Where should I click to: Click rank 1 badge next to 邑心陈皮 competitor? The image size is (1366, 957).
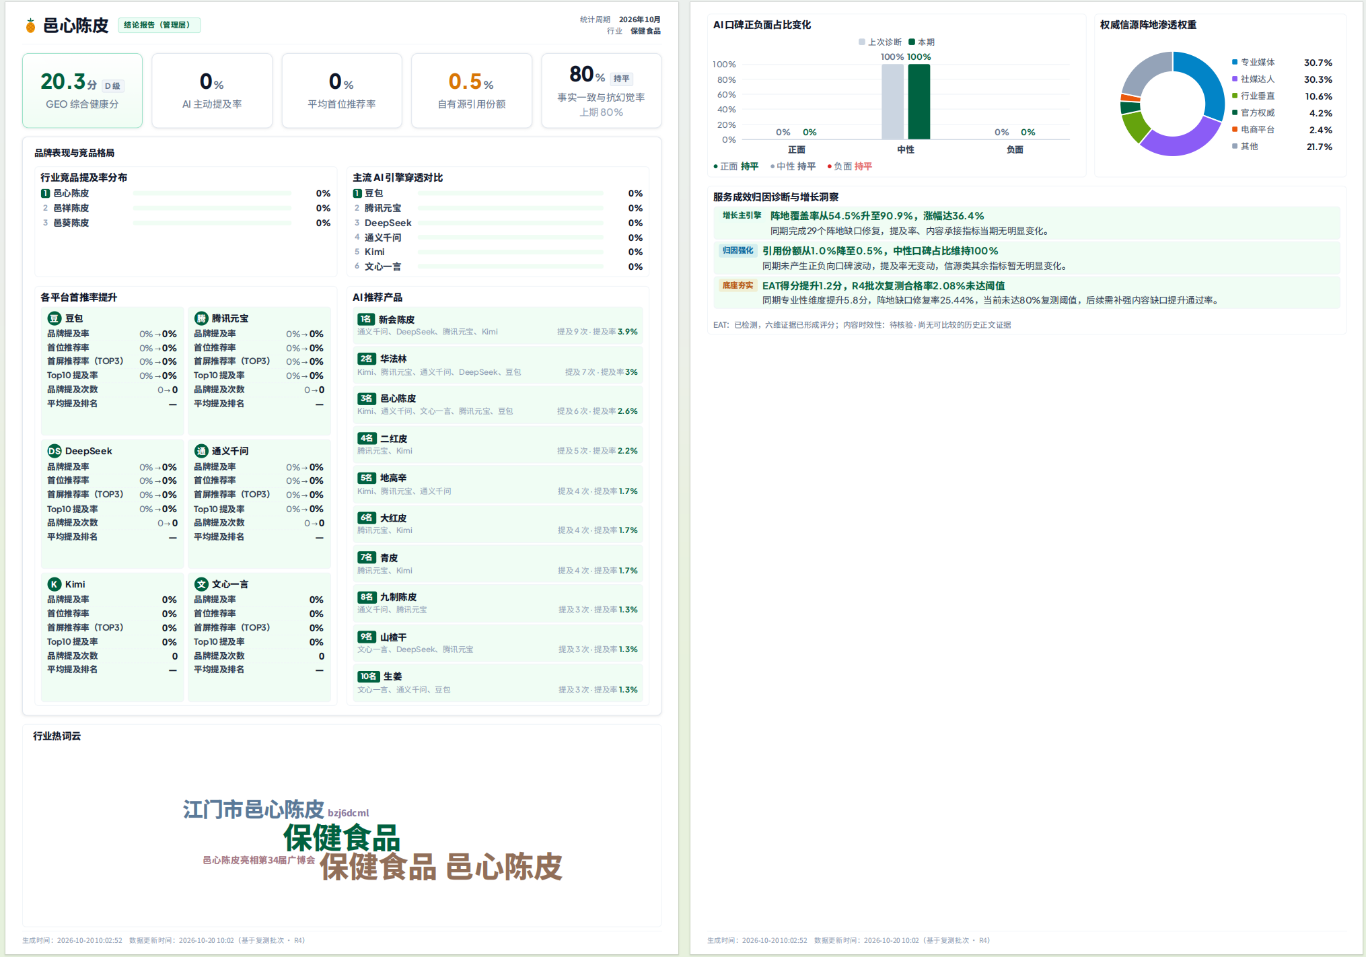point(45,193)
